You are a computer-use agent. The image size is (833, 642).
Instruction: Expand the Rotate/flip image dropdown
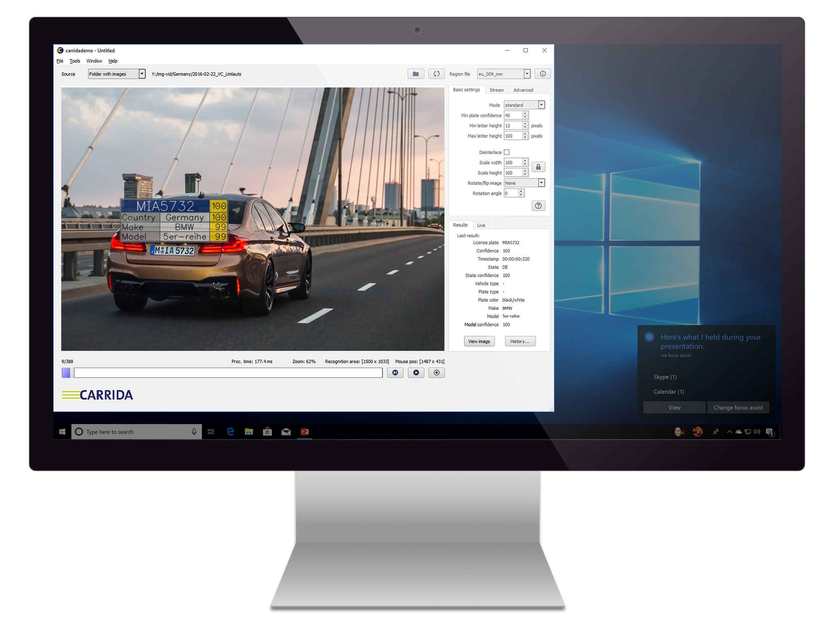[x=541, y=183]
